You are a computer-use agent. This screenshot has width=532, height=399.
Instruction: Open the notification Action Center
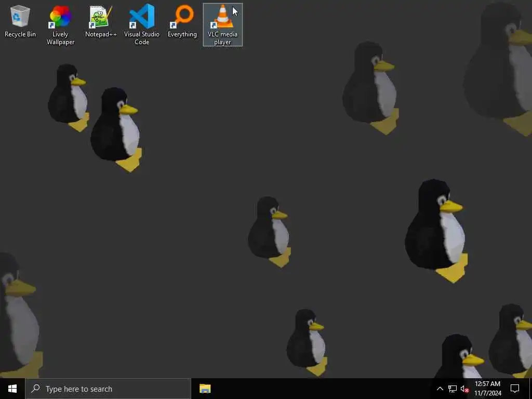[515, 389]
